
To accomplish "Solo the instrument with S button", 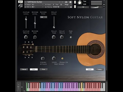I will 75,2.
